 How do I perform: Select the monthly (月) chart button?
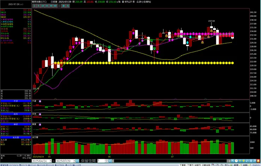tap(68, 6)
